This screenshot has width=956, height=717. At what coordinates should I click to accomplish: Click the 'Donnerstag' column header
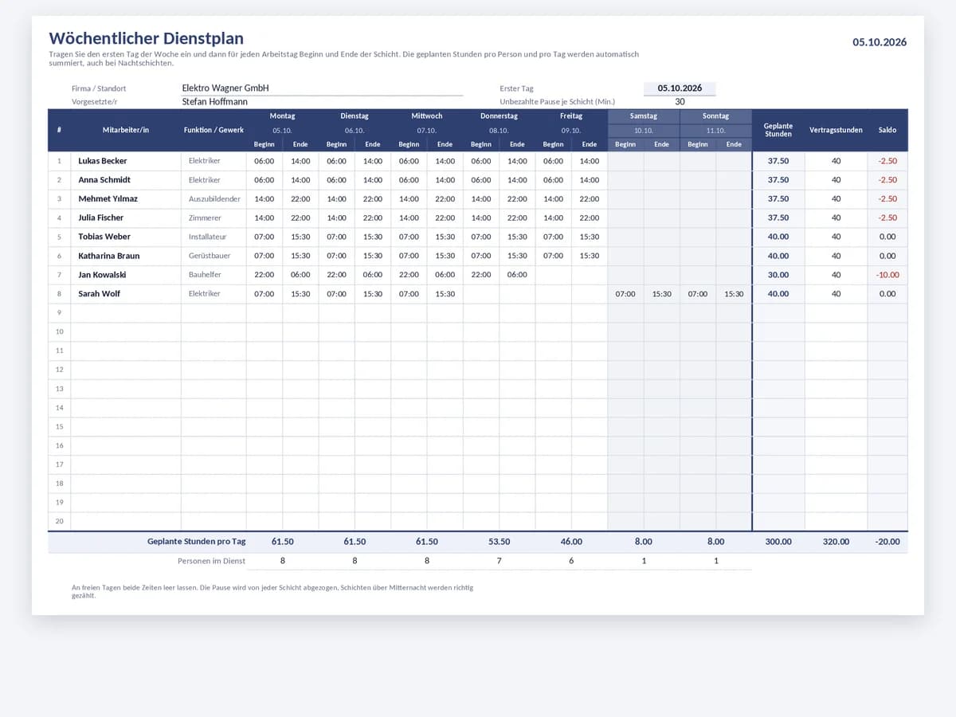pyautogui.click(x=499, y=116)
